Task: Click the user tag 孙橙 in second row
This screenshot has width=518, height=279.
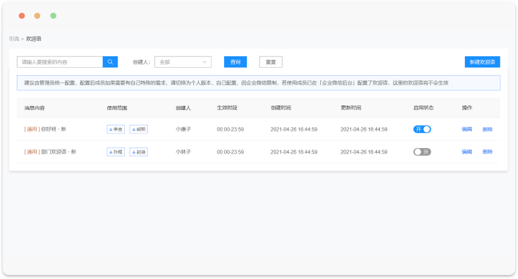Action: click(x=115, y=152)
